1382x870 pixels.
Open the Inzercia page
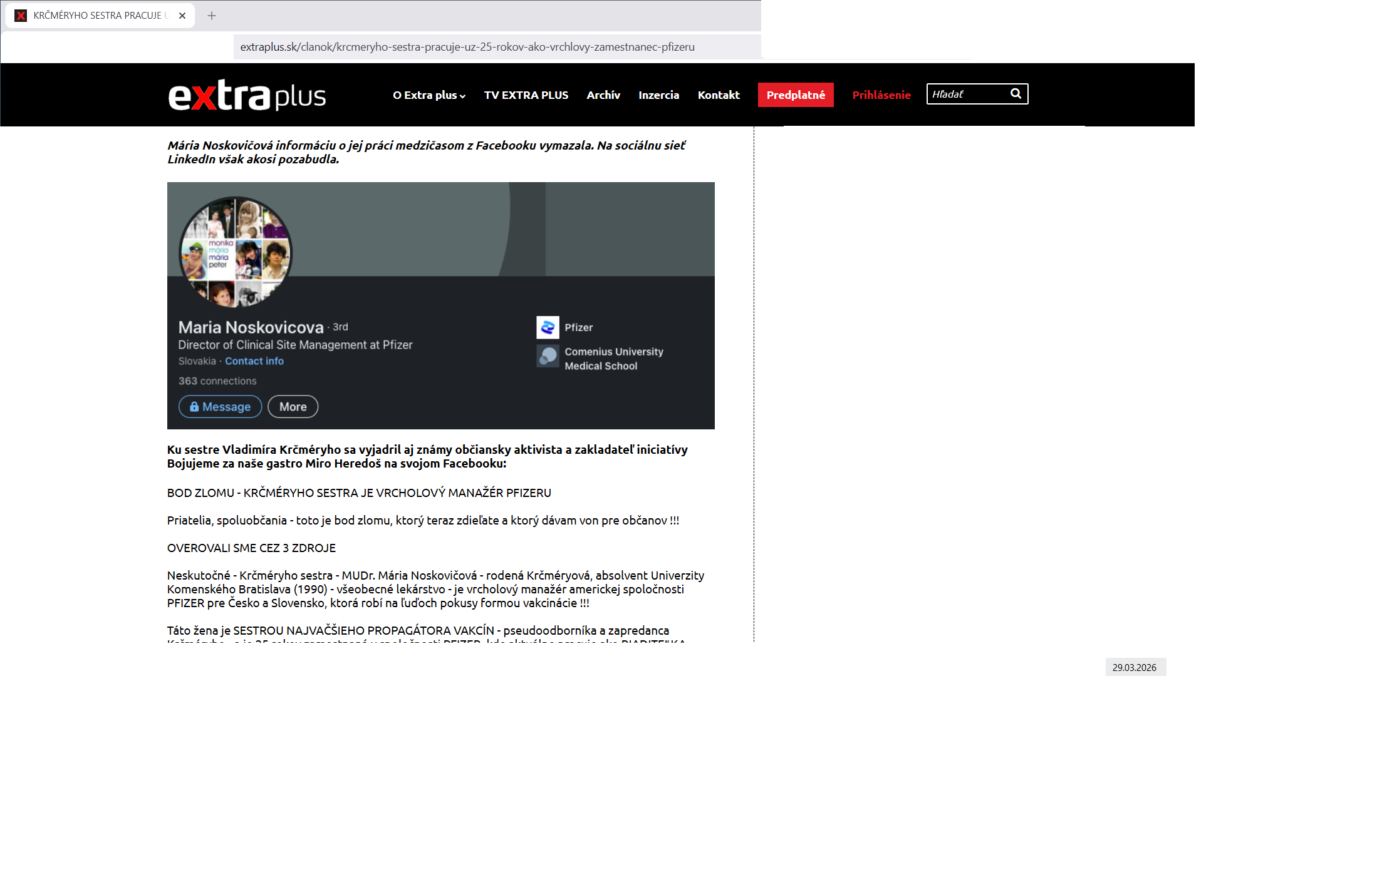point(658,95)
